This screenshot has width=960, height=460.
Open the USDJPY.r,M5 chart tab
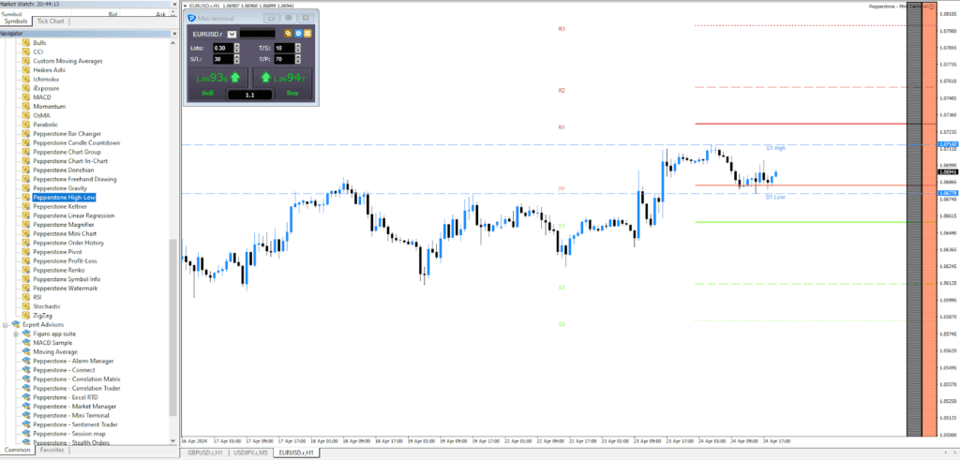pos(249,453)
